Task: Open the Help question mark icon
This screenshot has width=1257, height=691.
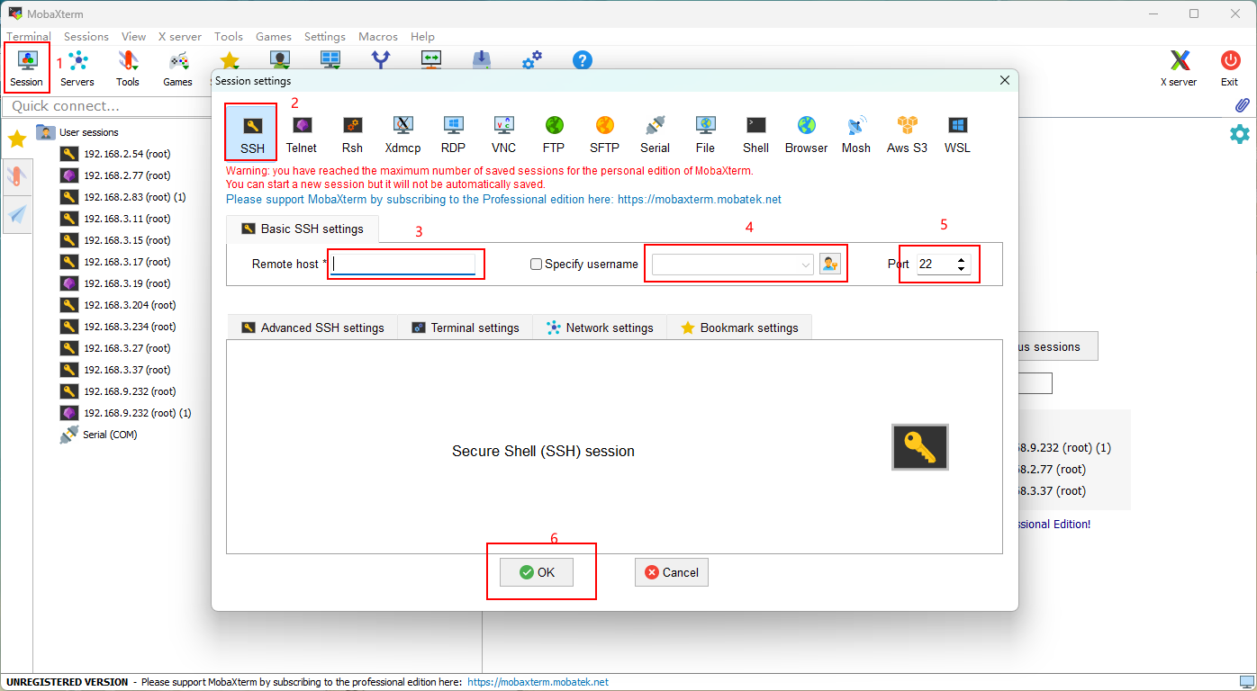Action: 583,60
